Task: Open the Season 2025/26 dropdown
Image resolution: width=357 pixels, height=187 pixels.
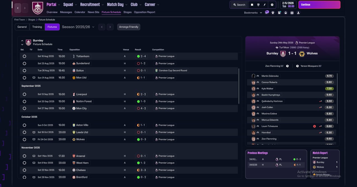Action: (78, 27)
